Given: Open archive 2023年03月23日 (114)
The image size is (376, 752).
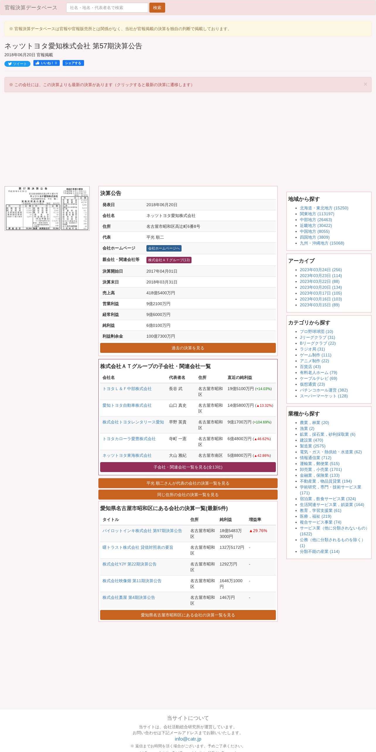Looking at the screenshot, I should 321,276.
